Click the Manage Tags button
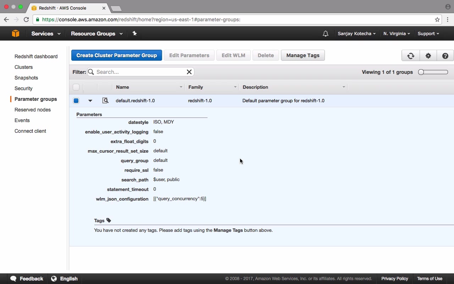Viewport: 454px width, 284px height. [x=303, y=55]
